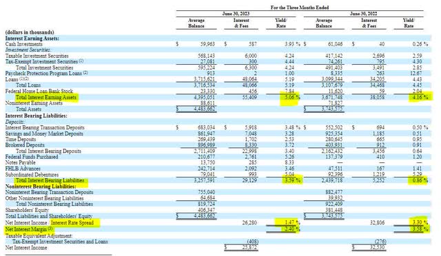Click the "Interest Bearing Transaction Deposits" label
The image size is (441, 256).
pos(45,127)
